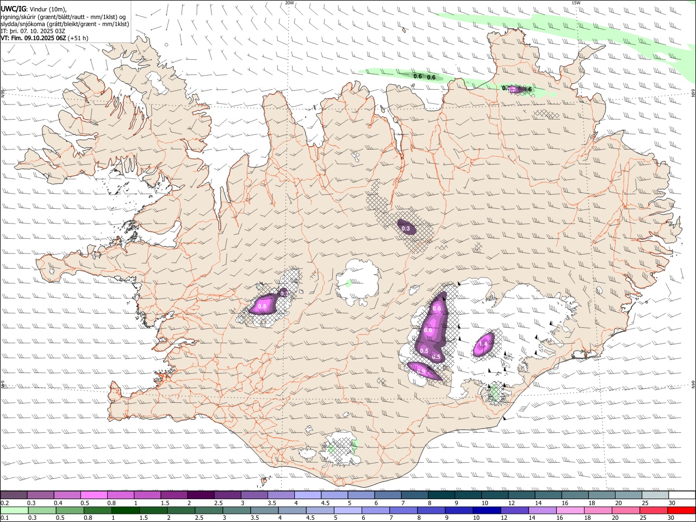Click the '0.2' tick label in the upper legend row
Viewport: 696px width, 522px height.
coord(5,503)
